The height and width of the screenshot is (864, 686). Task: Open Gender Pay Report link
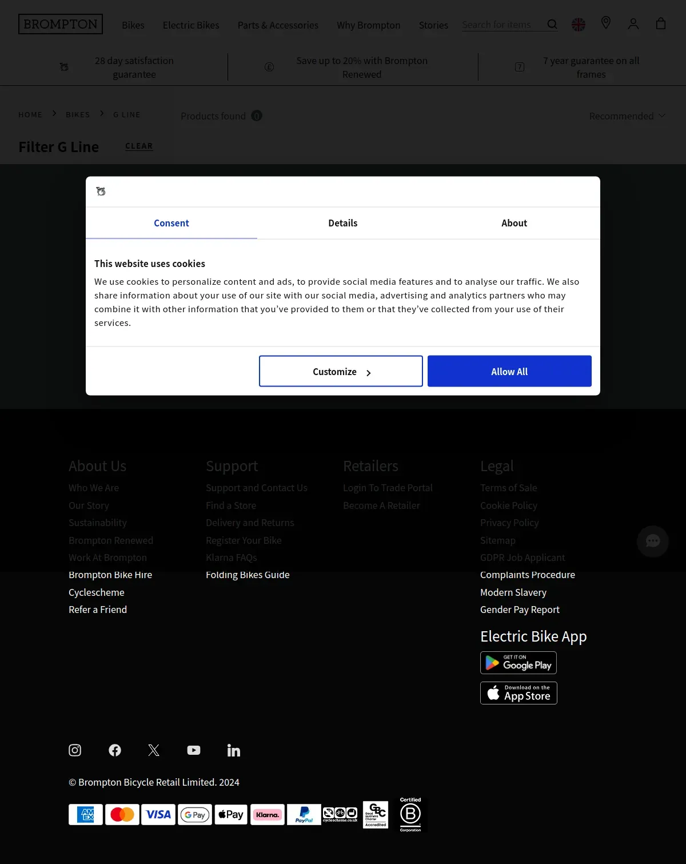pyautogui.click(x=520, y=610)
